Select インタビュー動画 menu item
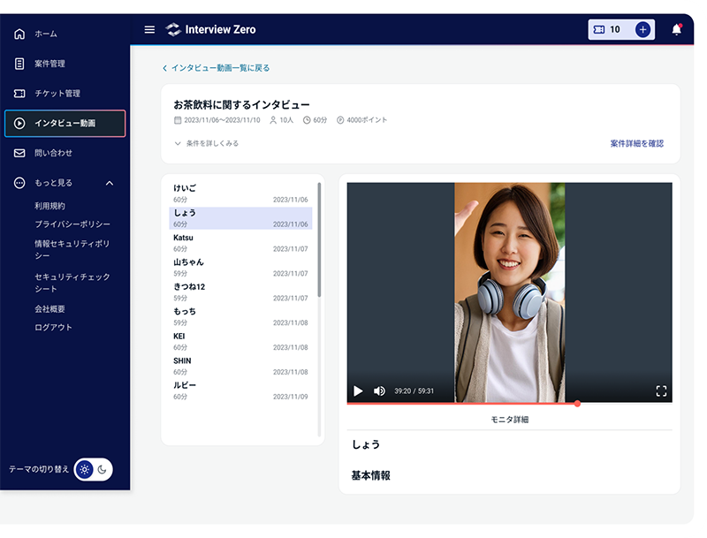 point(65,123)
